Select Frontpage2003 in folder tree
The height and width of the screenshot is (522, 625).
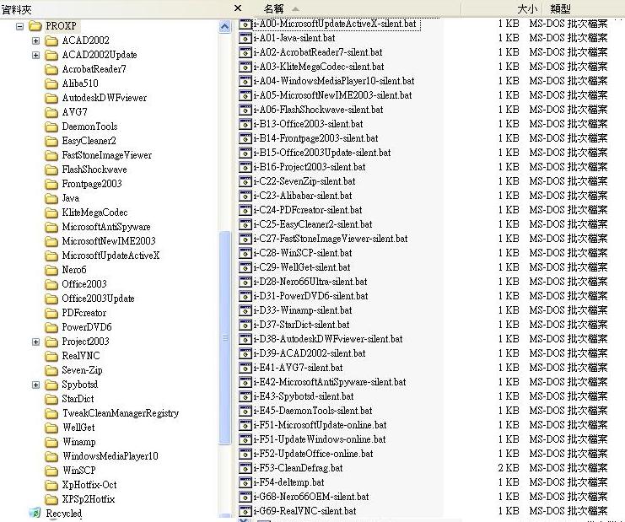coord(92,184)
